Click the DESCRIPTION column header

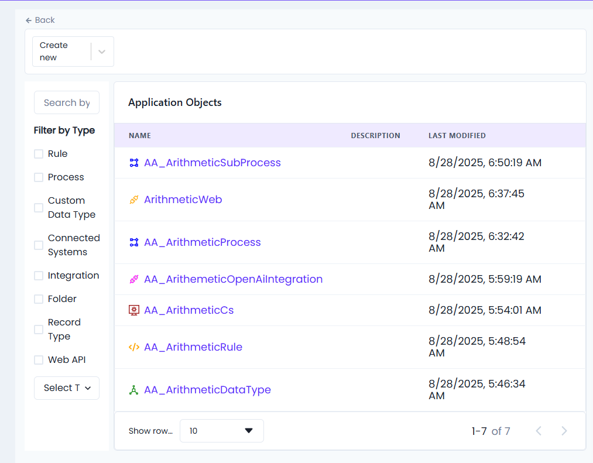pyautogui.click(x=376, y=135)
